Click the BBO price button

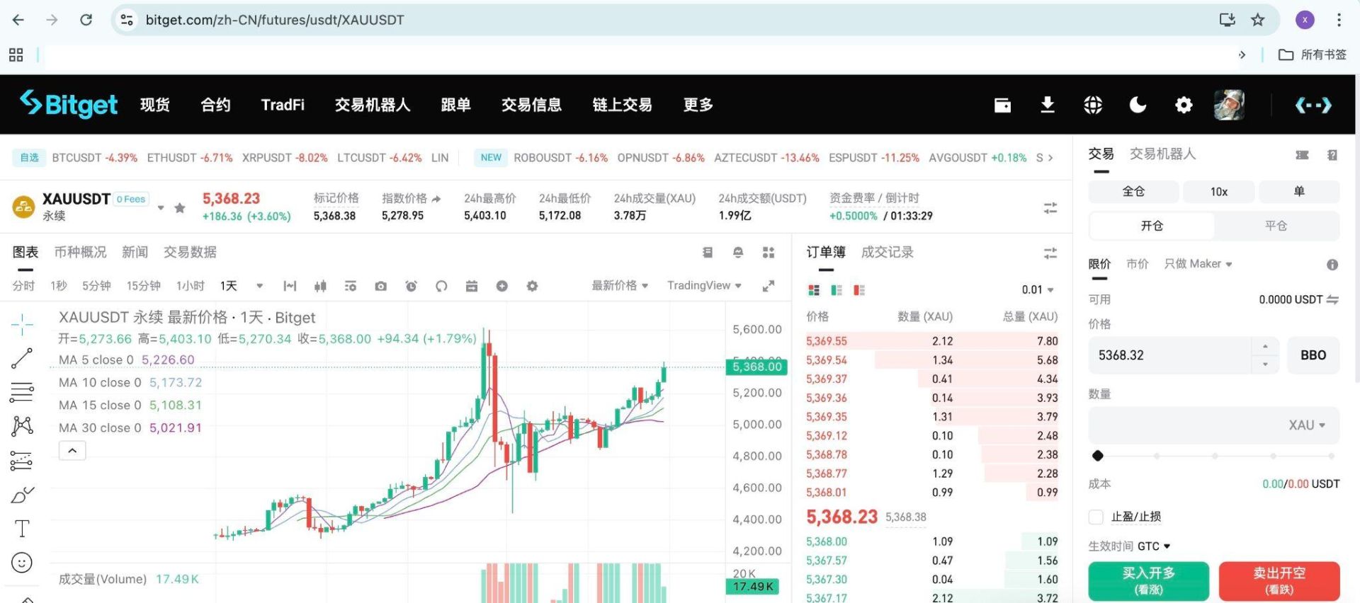[1313, 355]
